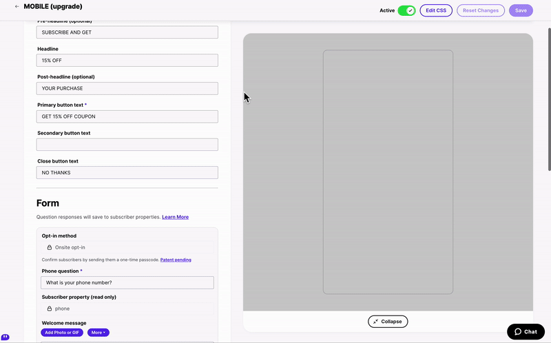Click the lock icon next to phone property

click(x=50, y=309)
